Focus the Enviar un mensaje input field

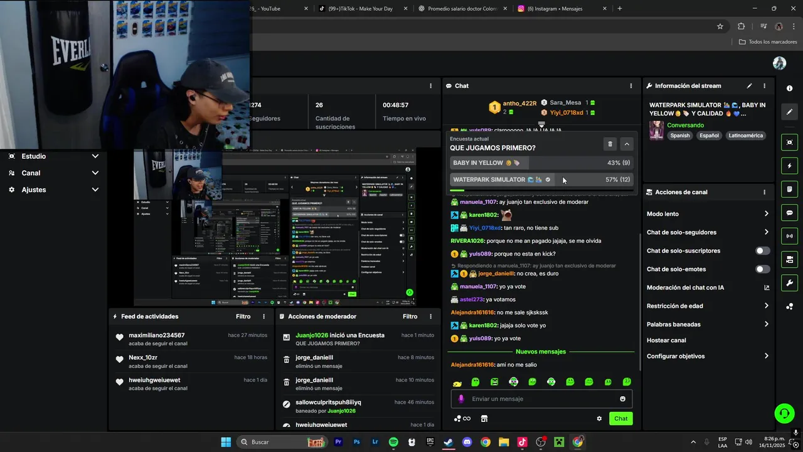coord(541,399)
